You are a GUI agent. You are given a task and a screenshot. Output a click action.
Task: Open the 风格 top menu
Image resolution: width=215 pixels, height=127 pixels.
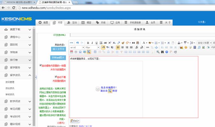point(101,23)
